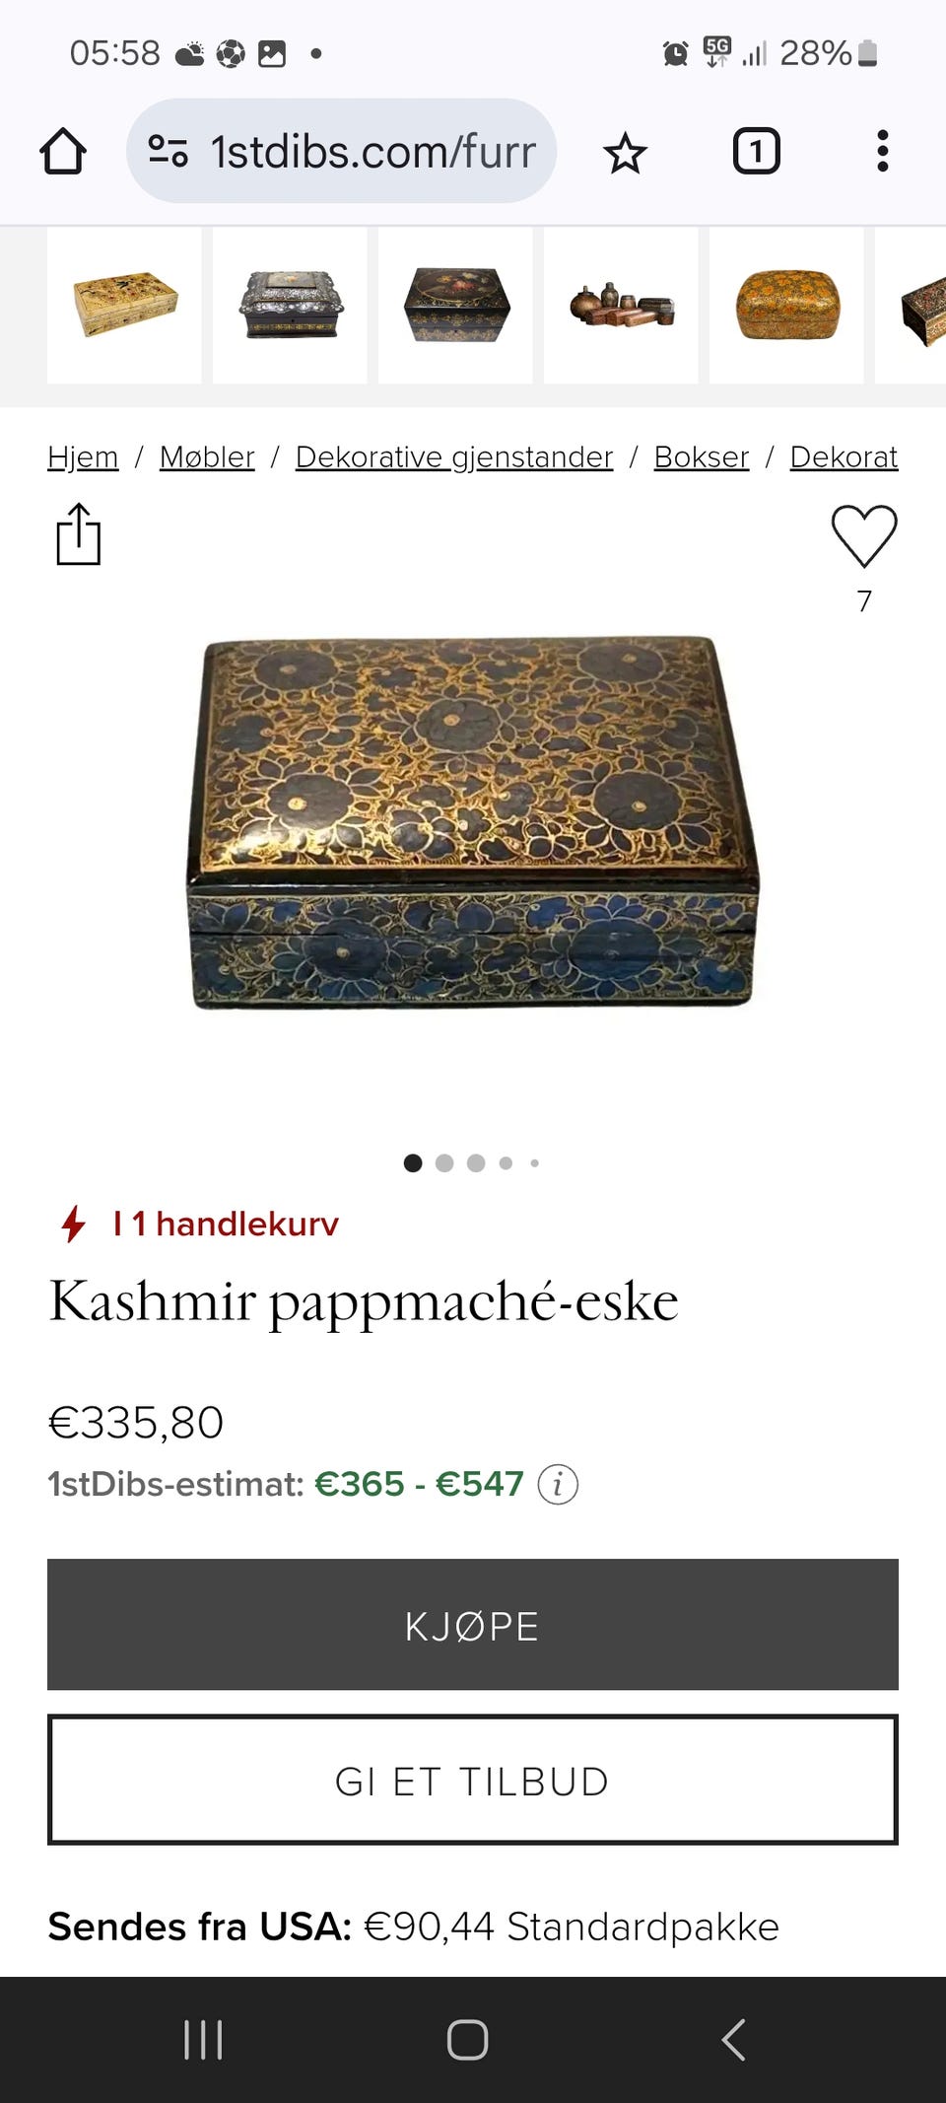Open the 1stDibs estimate info icon
Screen dimensions: 946x2103
(x=558, y=1484)
